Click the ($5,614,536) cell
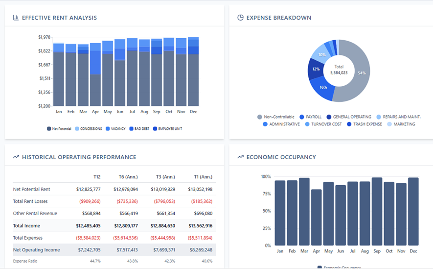 click(125, 238)
